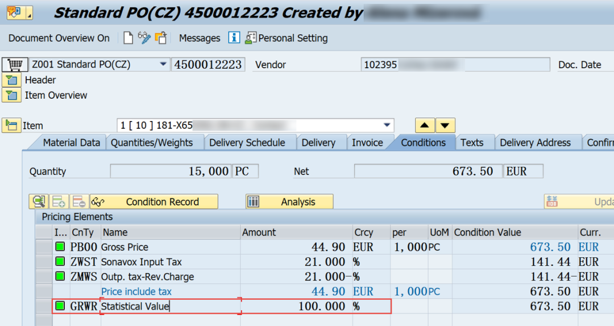Go to the previous item with up arrow
This screenshot has width=614, height=326.
(x=425, y=126)
